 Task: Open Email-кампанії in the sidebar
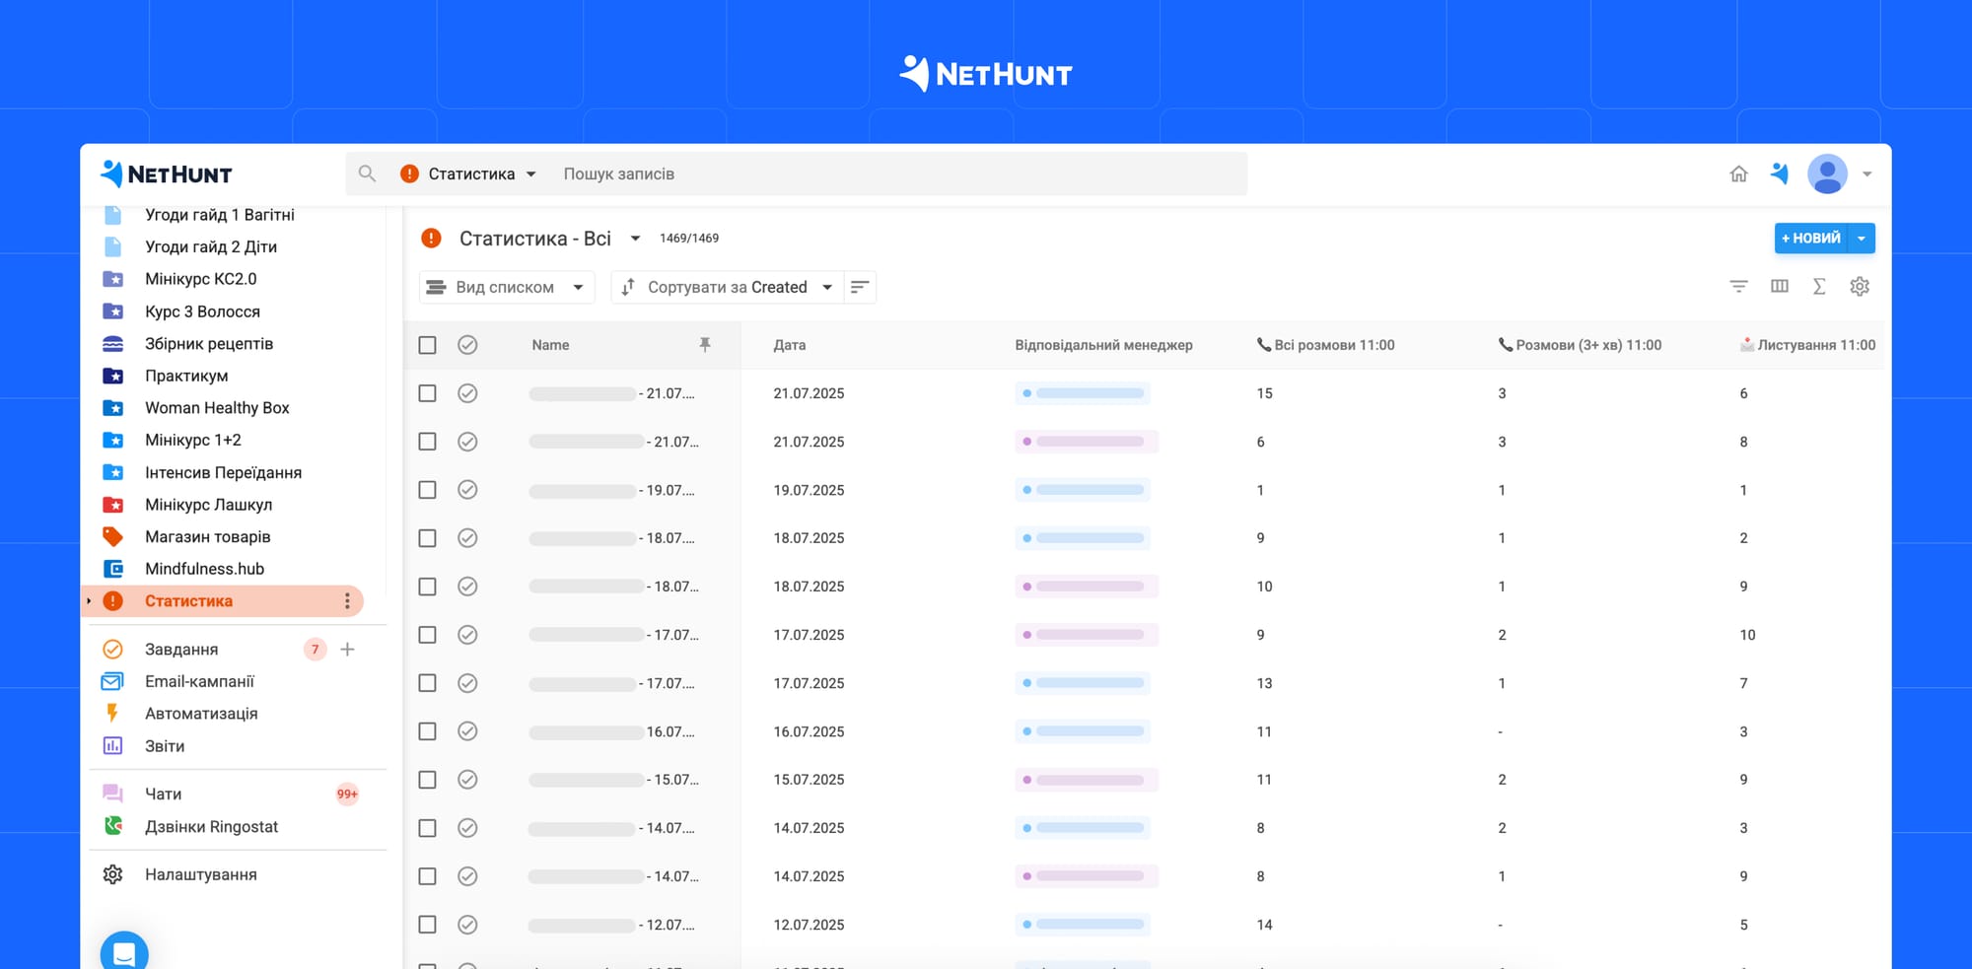[x=199, y=681]
